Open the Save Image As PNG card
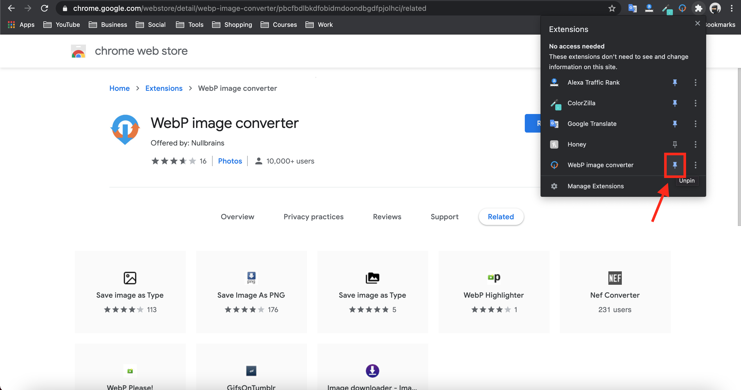Screen dimensions: 741x390 [251, 292]
